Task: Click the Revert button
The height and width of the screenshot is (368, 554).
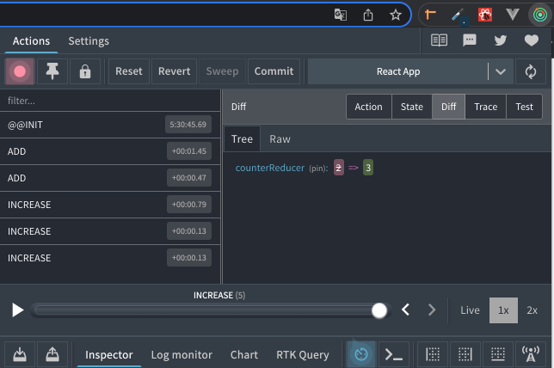Action: (174, 71)
